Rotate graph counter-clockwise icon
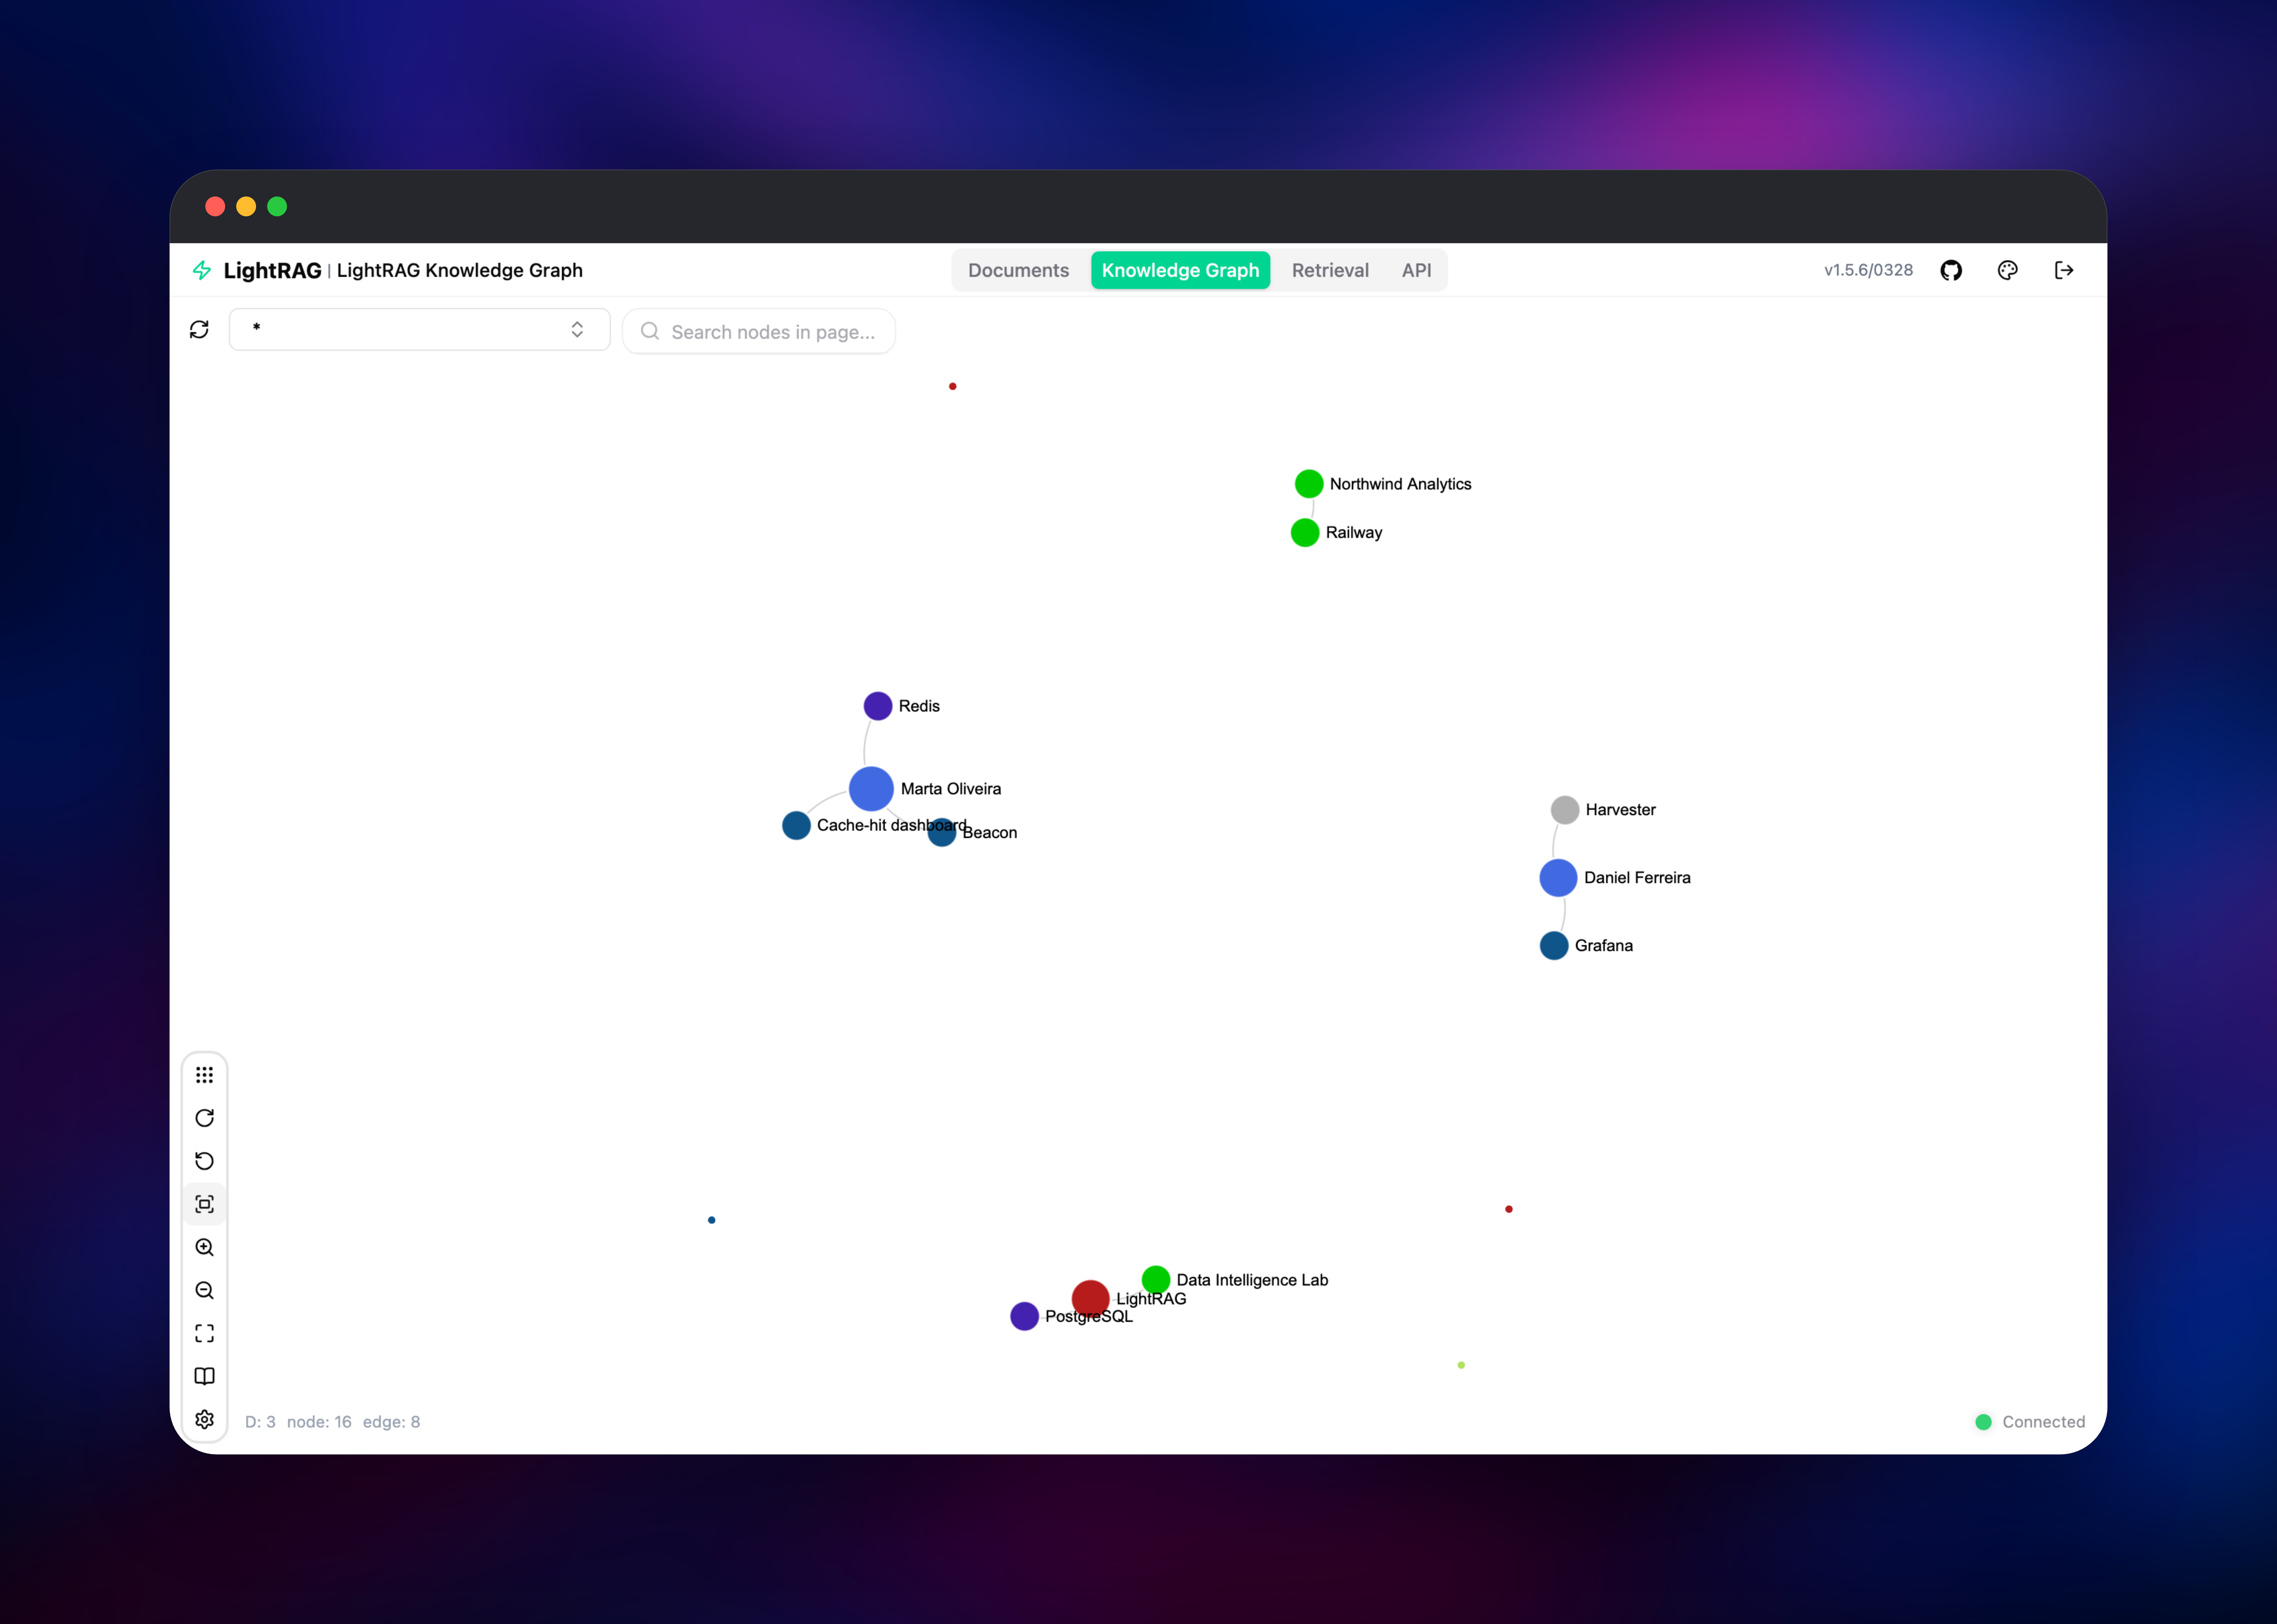 click(x=204, y=1161)
